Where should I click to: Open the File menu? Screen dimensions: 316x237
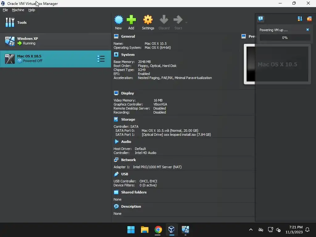click(5, 10)
